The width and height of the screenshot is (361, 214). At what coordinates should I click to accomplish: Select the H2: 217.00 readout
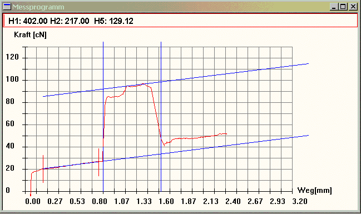[70, 21]
